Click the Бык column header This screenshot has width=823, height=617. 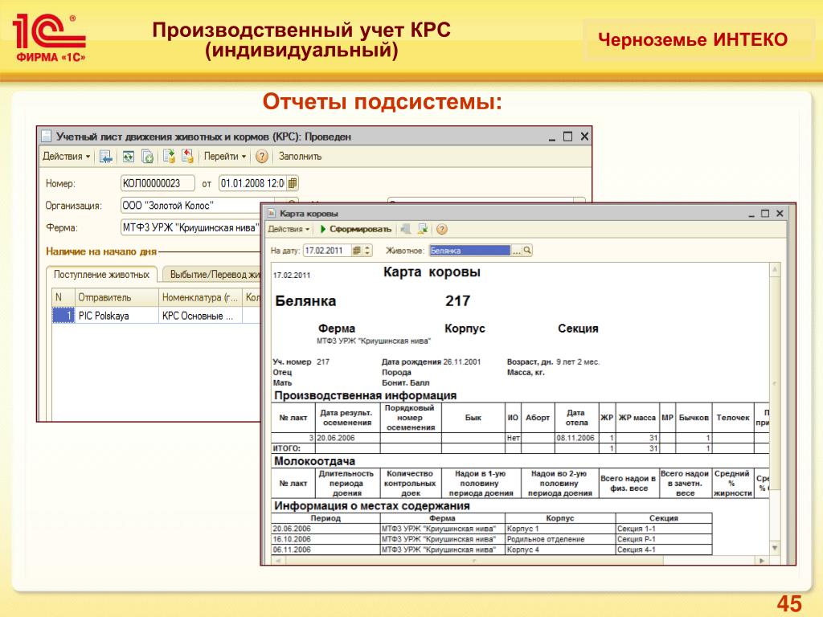coord(473,418)
